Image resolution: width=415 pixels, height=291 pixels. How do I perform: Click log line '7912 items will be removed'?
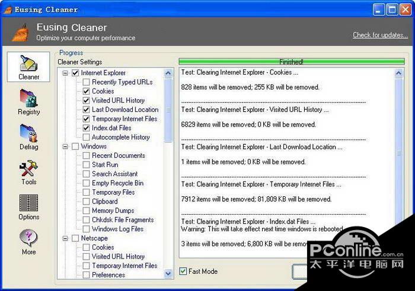pos(256,199)
